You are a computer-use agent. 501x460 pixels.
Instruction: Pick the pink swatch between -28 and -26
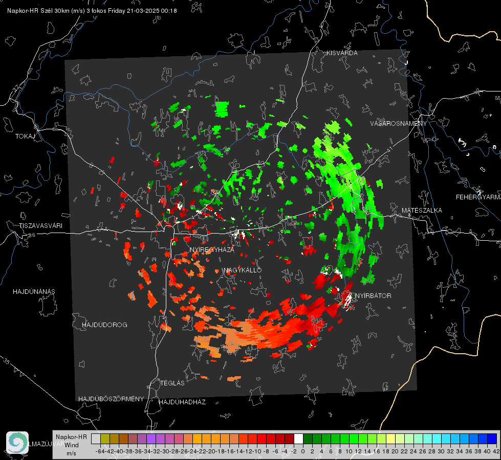click(x=178, y=439)
